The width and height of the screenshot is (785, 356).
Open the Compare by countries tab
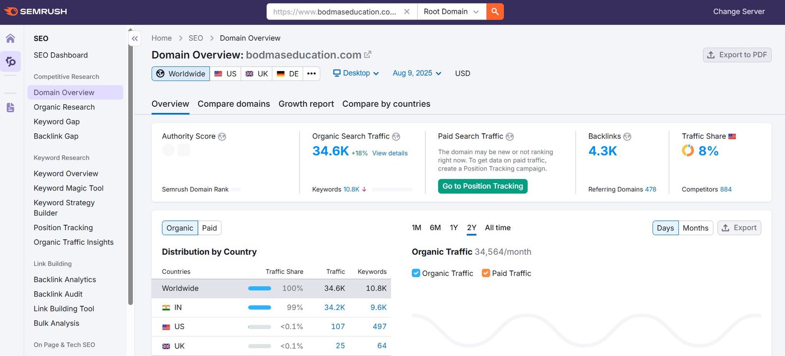pos(386,104)
